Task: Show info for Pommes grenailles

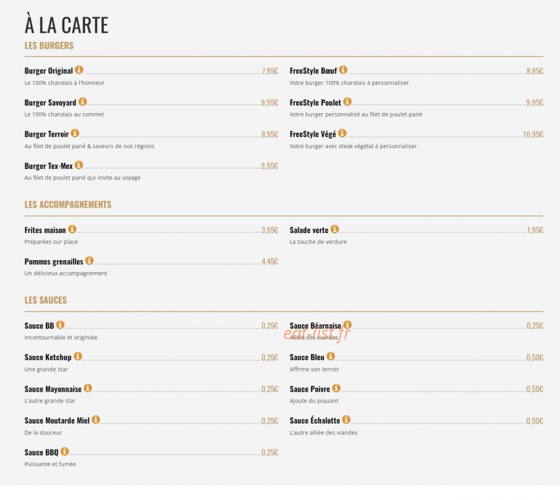Action: [89, 260]
